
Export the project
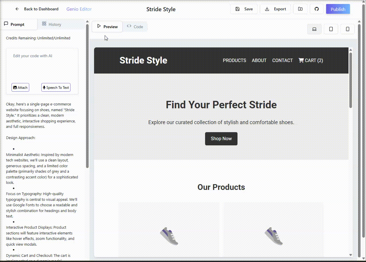tap(275, 9)
